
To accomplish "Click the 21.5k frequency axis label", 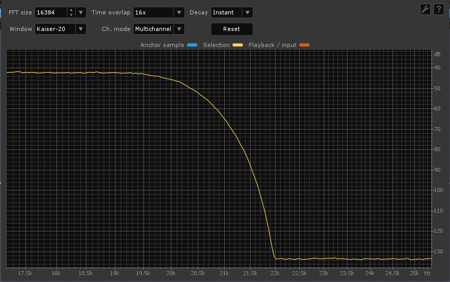I will coord(250,273).
